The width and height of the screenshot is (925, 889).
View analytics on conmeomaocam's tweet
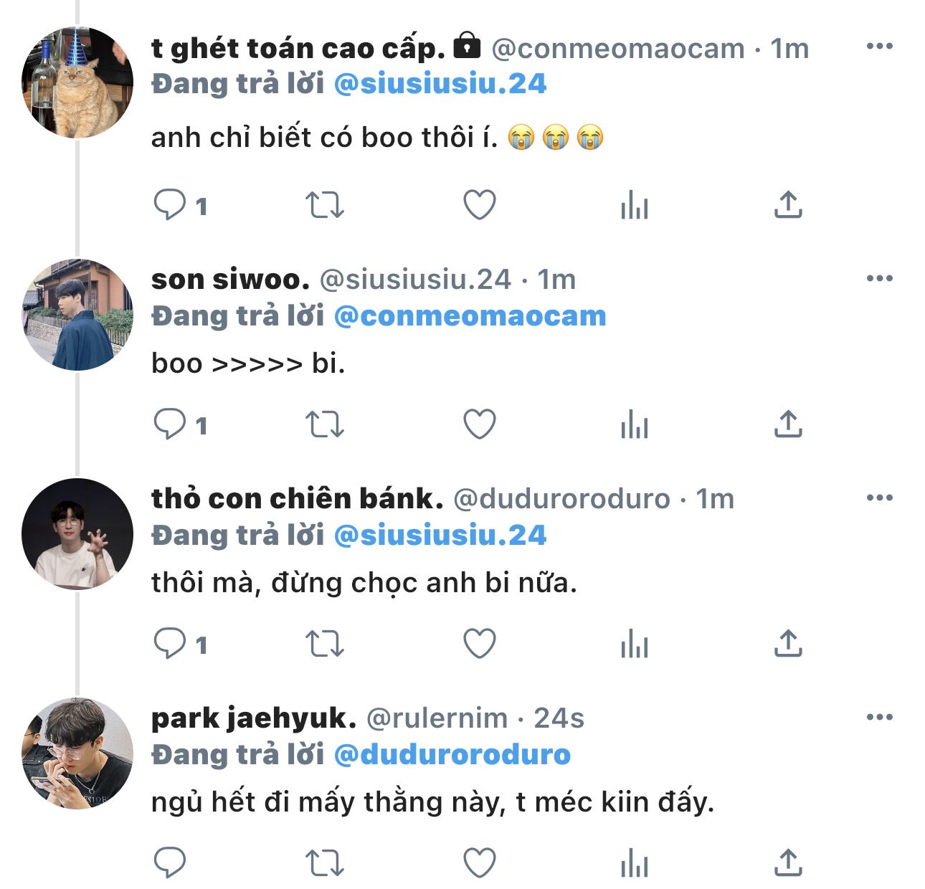click(635, 205)
